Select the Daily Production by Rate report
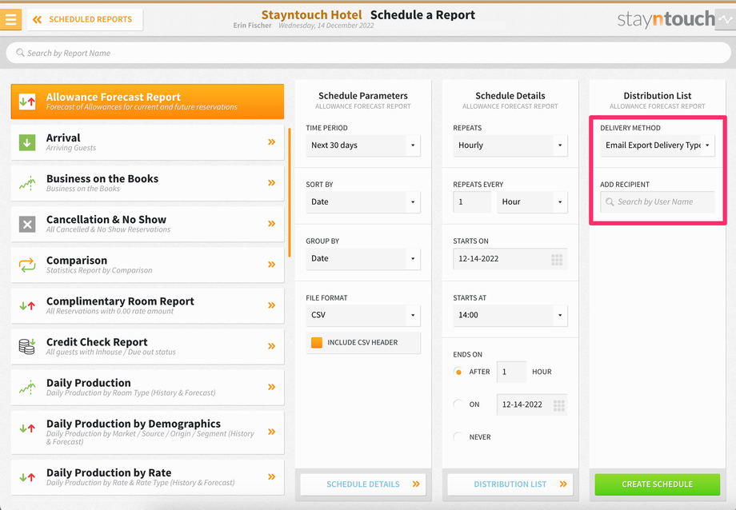The width and height of the screenshot is (736, 510). coord(147,477)
